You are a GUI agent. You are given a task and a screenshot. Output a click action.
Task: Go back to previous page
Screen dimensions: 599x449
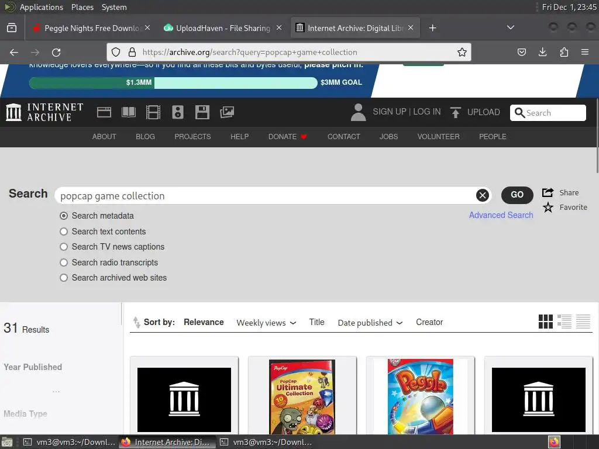click(x=14, y=52)
